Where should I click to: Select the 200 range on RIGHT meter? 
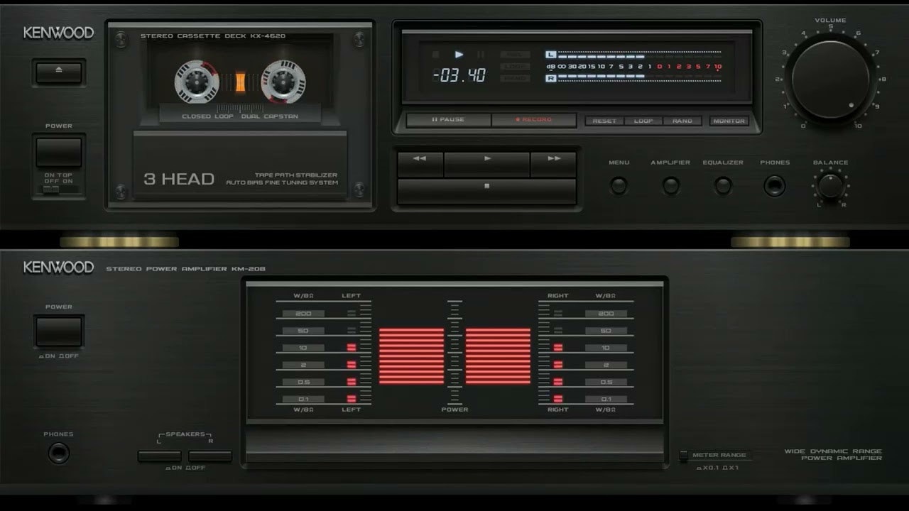pos(606,314)
